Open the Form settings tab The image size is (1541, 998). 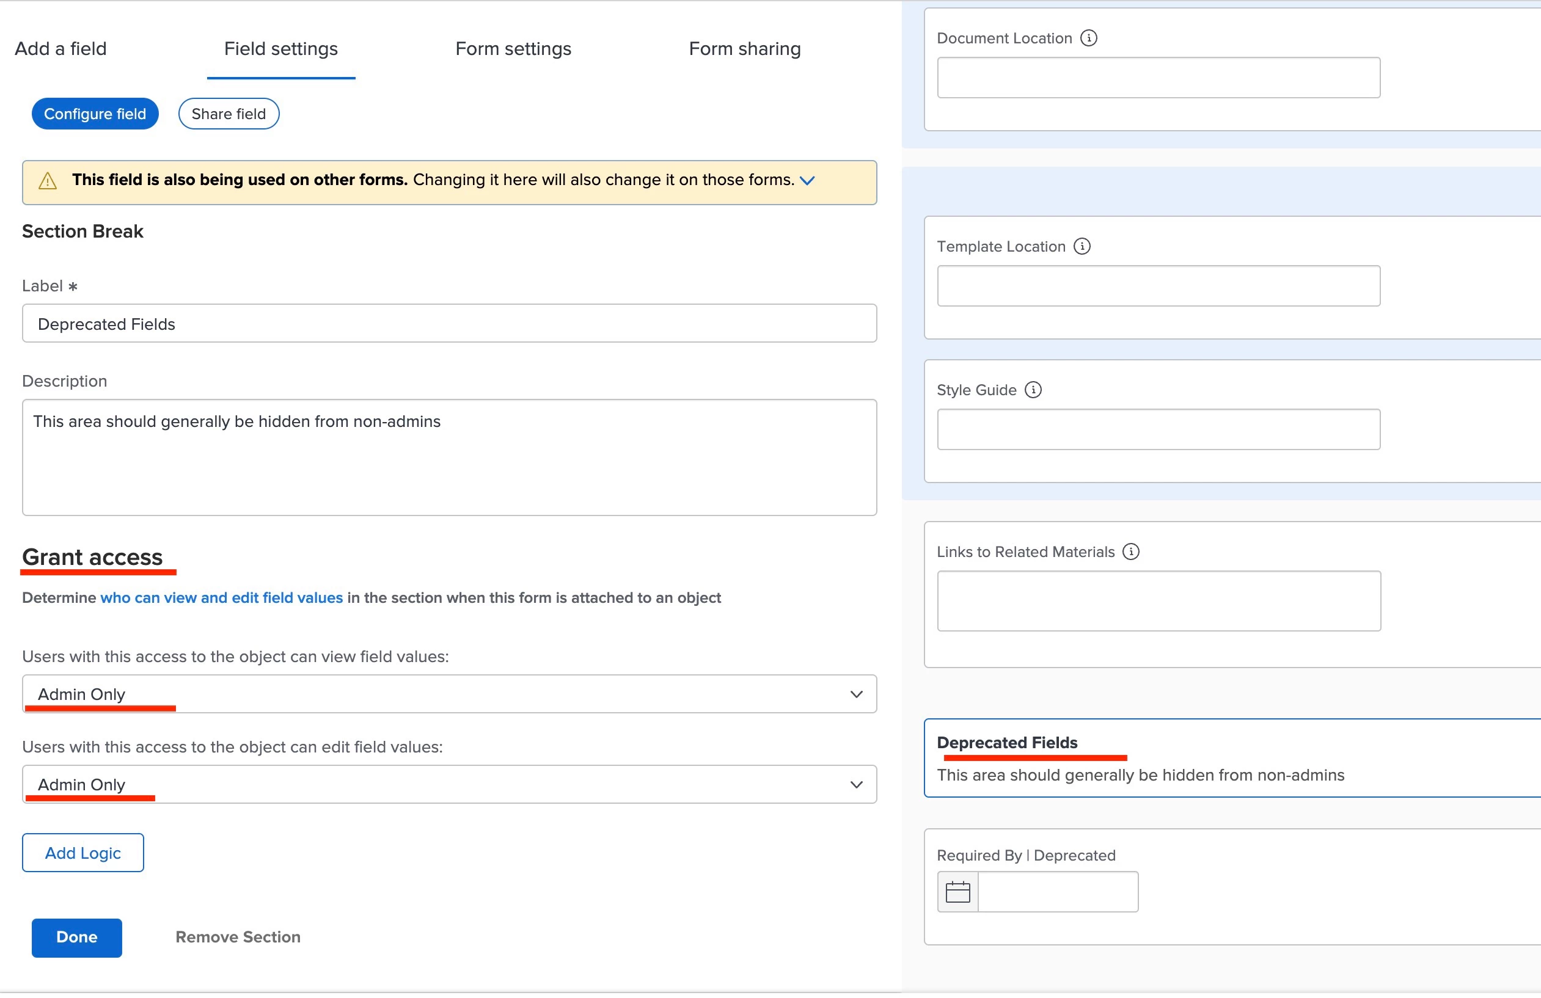(x=513, y=48)
